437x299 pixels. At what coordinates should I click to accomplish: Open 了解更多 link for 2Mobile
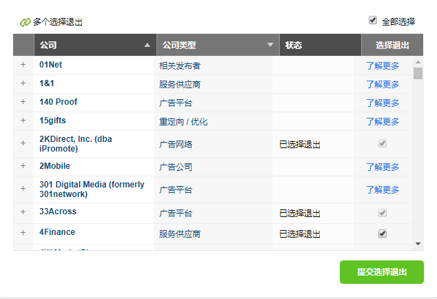[383, 167]
